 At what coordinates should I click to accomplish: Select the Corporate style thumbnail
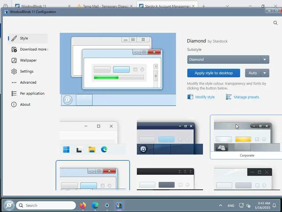pyautogui.click(x=247, y=137)
